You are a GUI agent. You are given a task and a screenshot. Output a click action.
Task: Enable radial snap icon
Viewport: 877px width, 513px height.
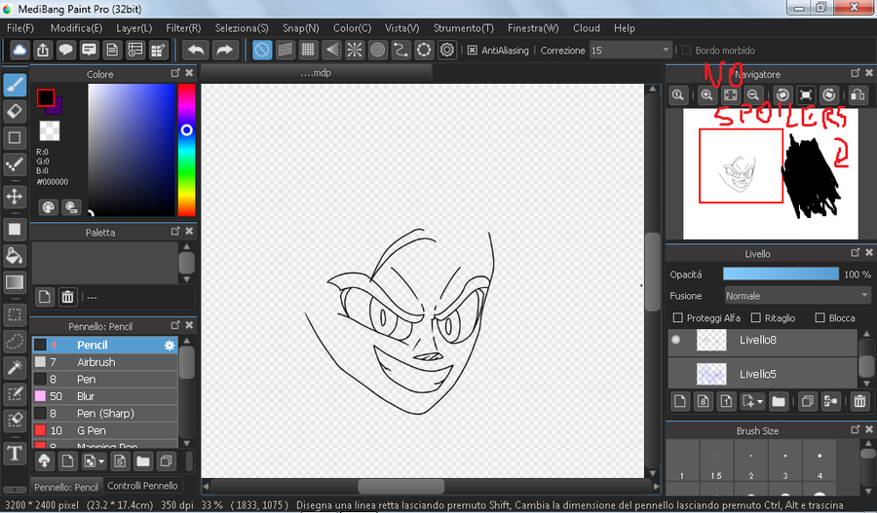(355, 51)
